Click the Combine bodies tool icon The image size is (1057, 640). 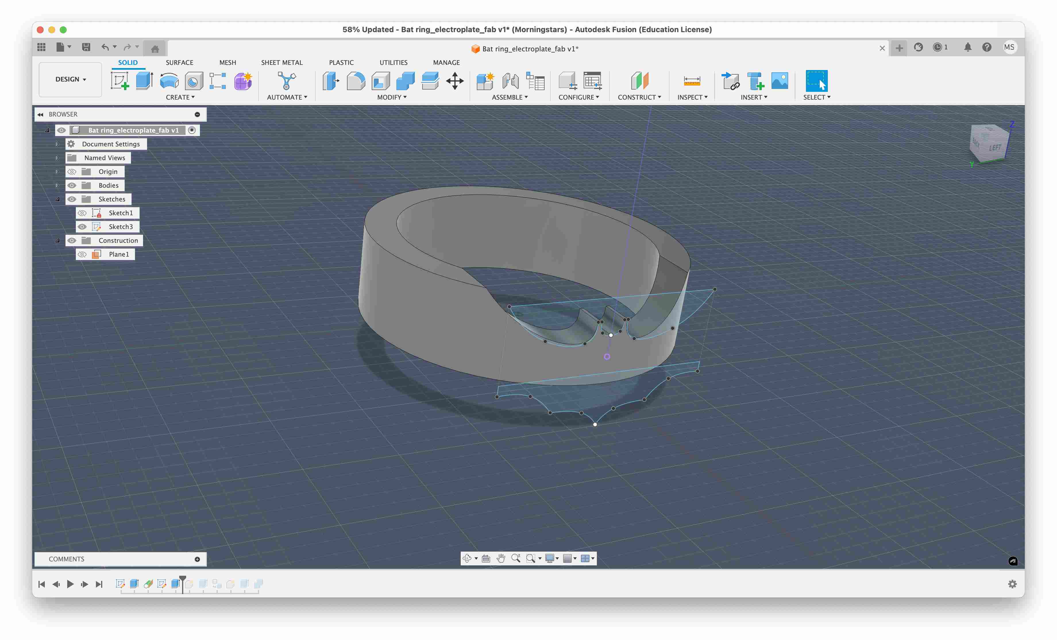[405, 81]
